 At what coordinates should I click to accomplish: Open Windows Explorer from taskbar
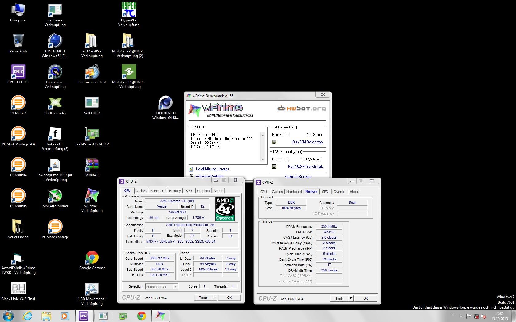pos(46,316)
